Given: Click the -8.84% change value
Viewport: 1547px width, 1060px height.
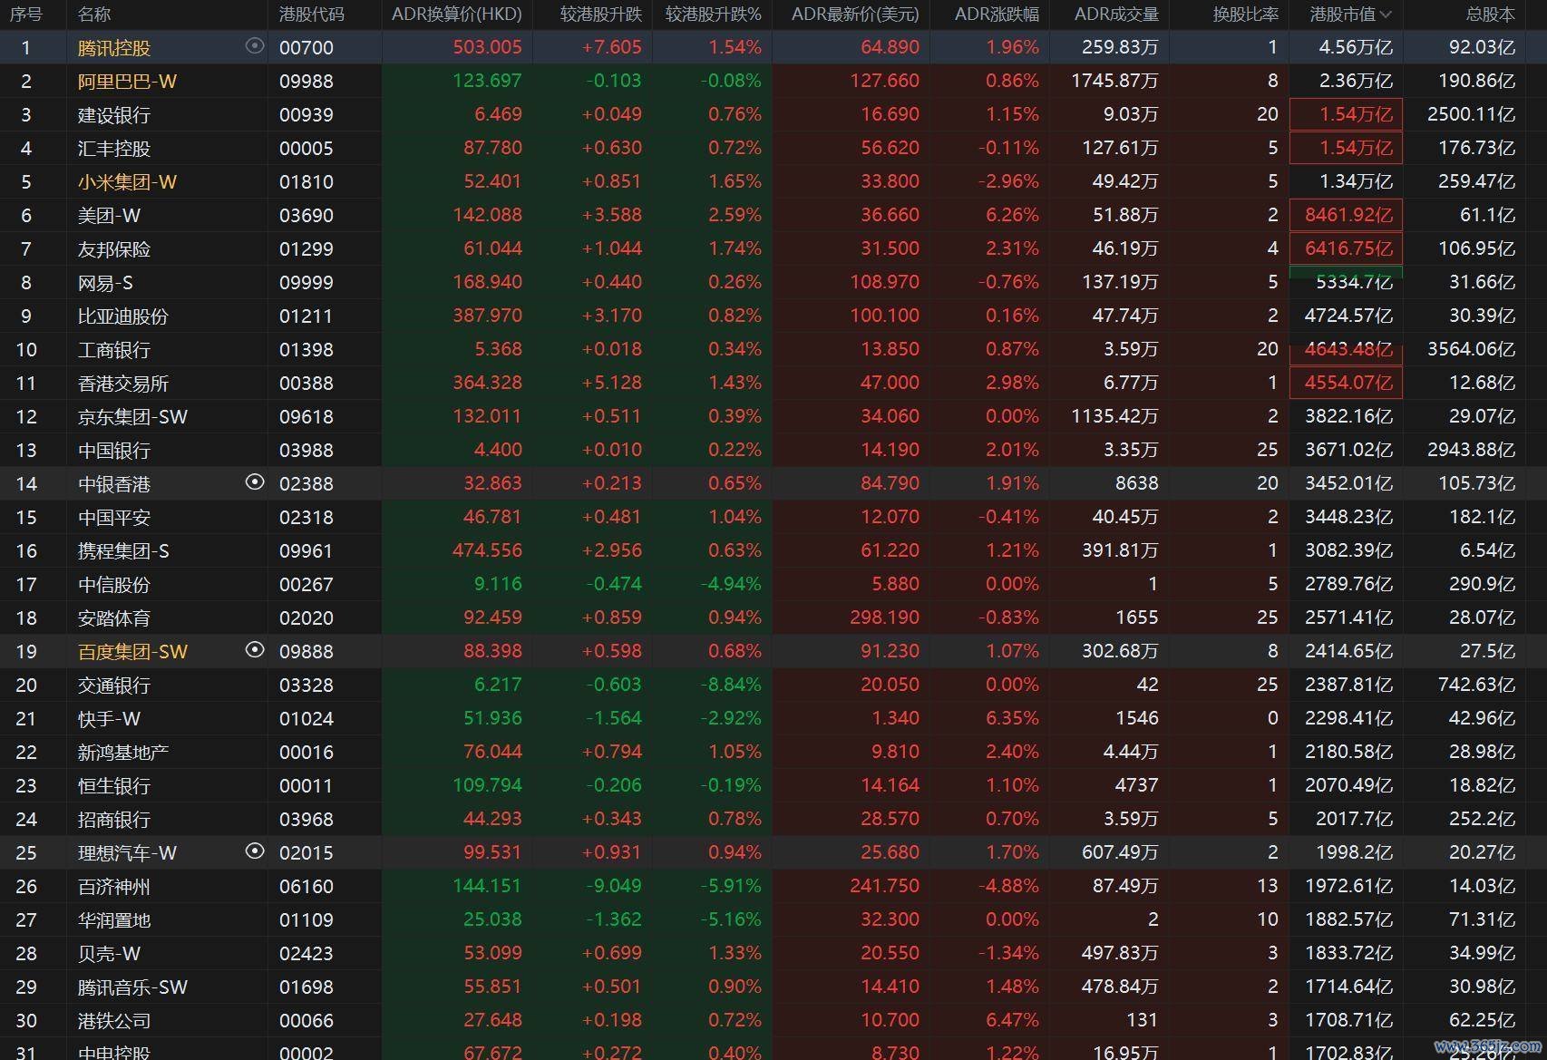Looking at the screenshot, I should tap(730, 685).
